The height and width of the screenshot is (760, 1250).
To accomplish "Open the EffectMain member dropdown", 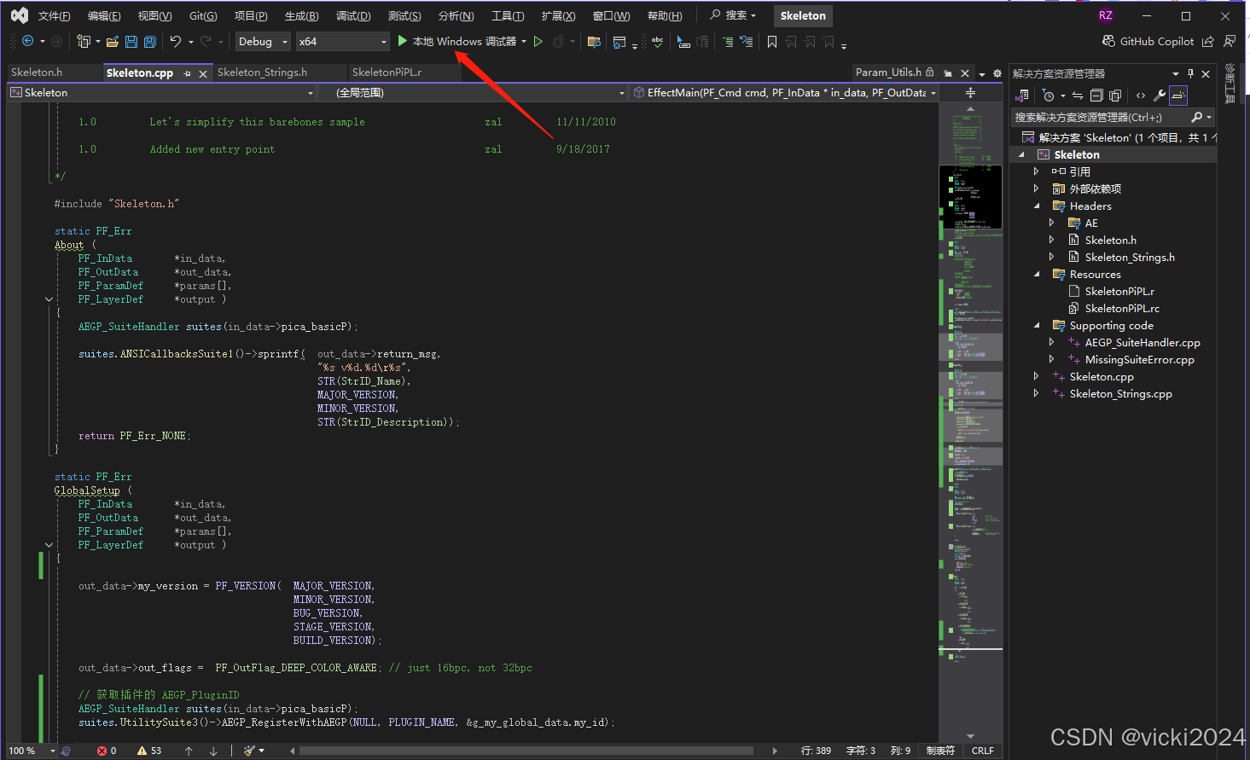I will (x=784, y=92).
